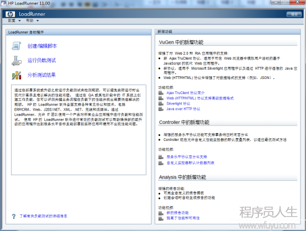The image size is (306, 231).
Task: Click the LoadRunner description text box
Action: coord(78,130)
